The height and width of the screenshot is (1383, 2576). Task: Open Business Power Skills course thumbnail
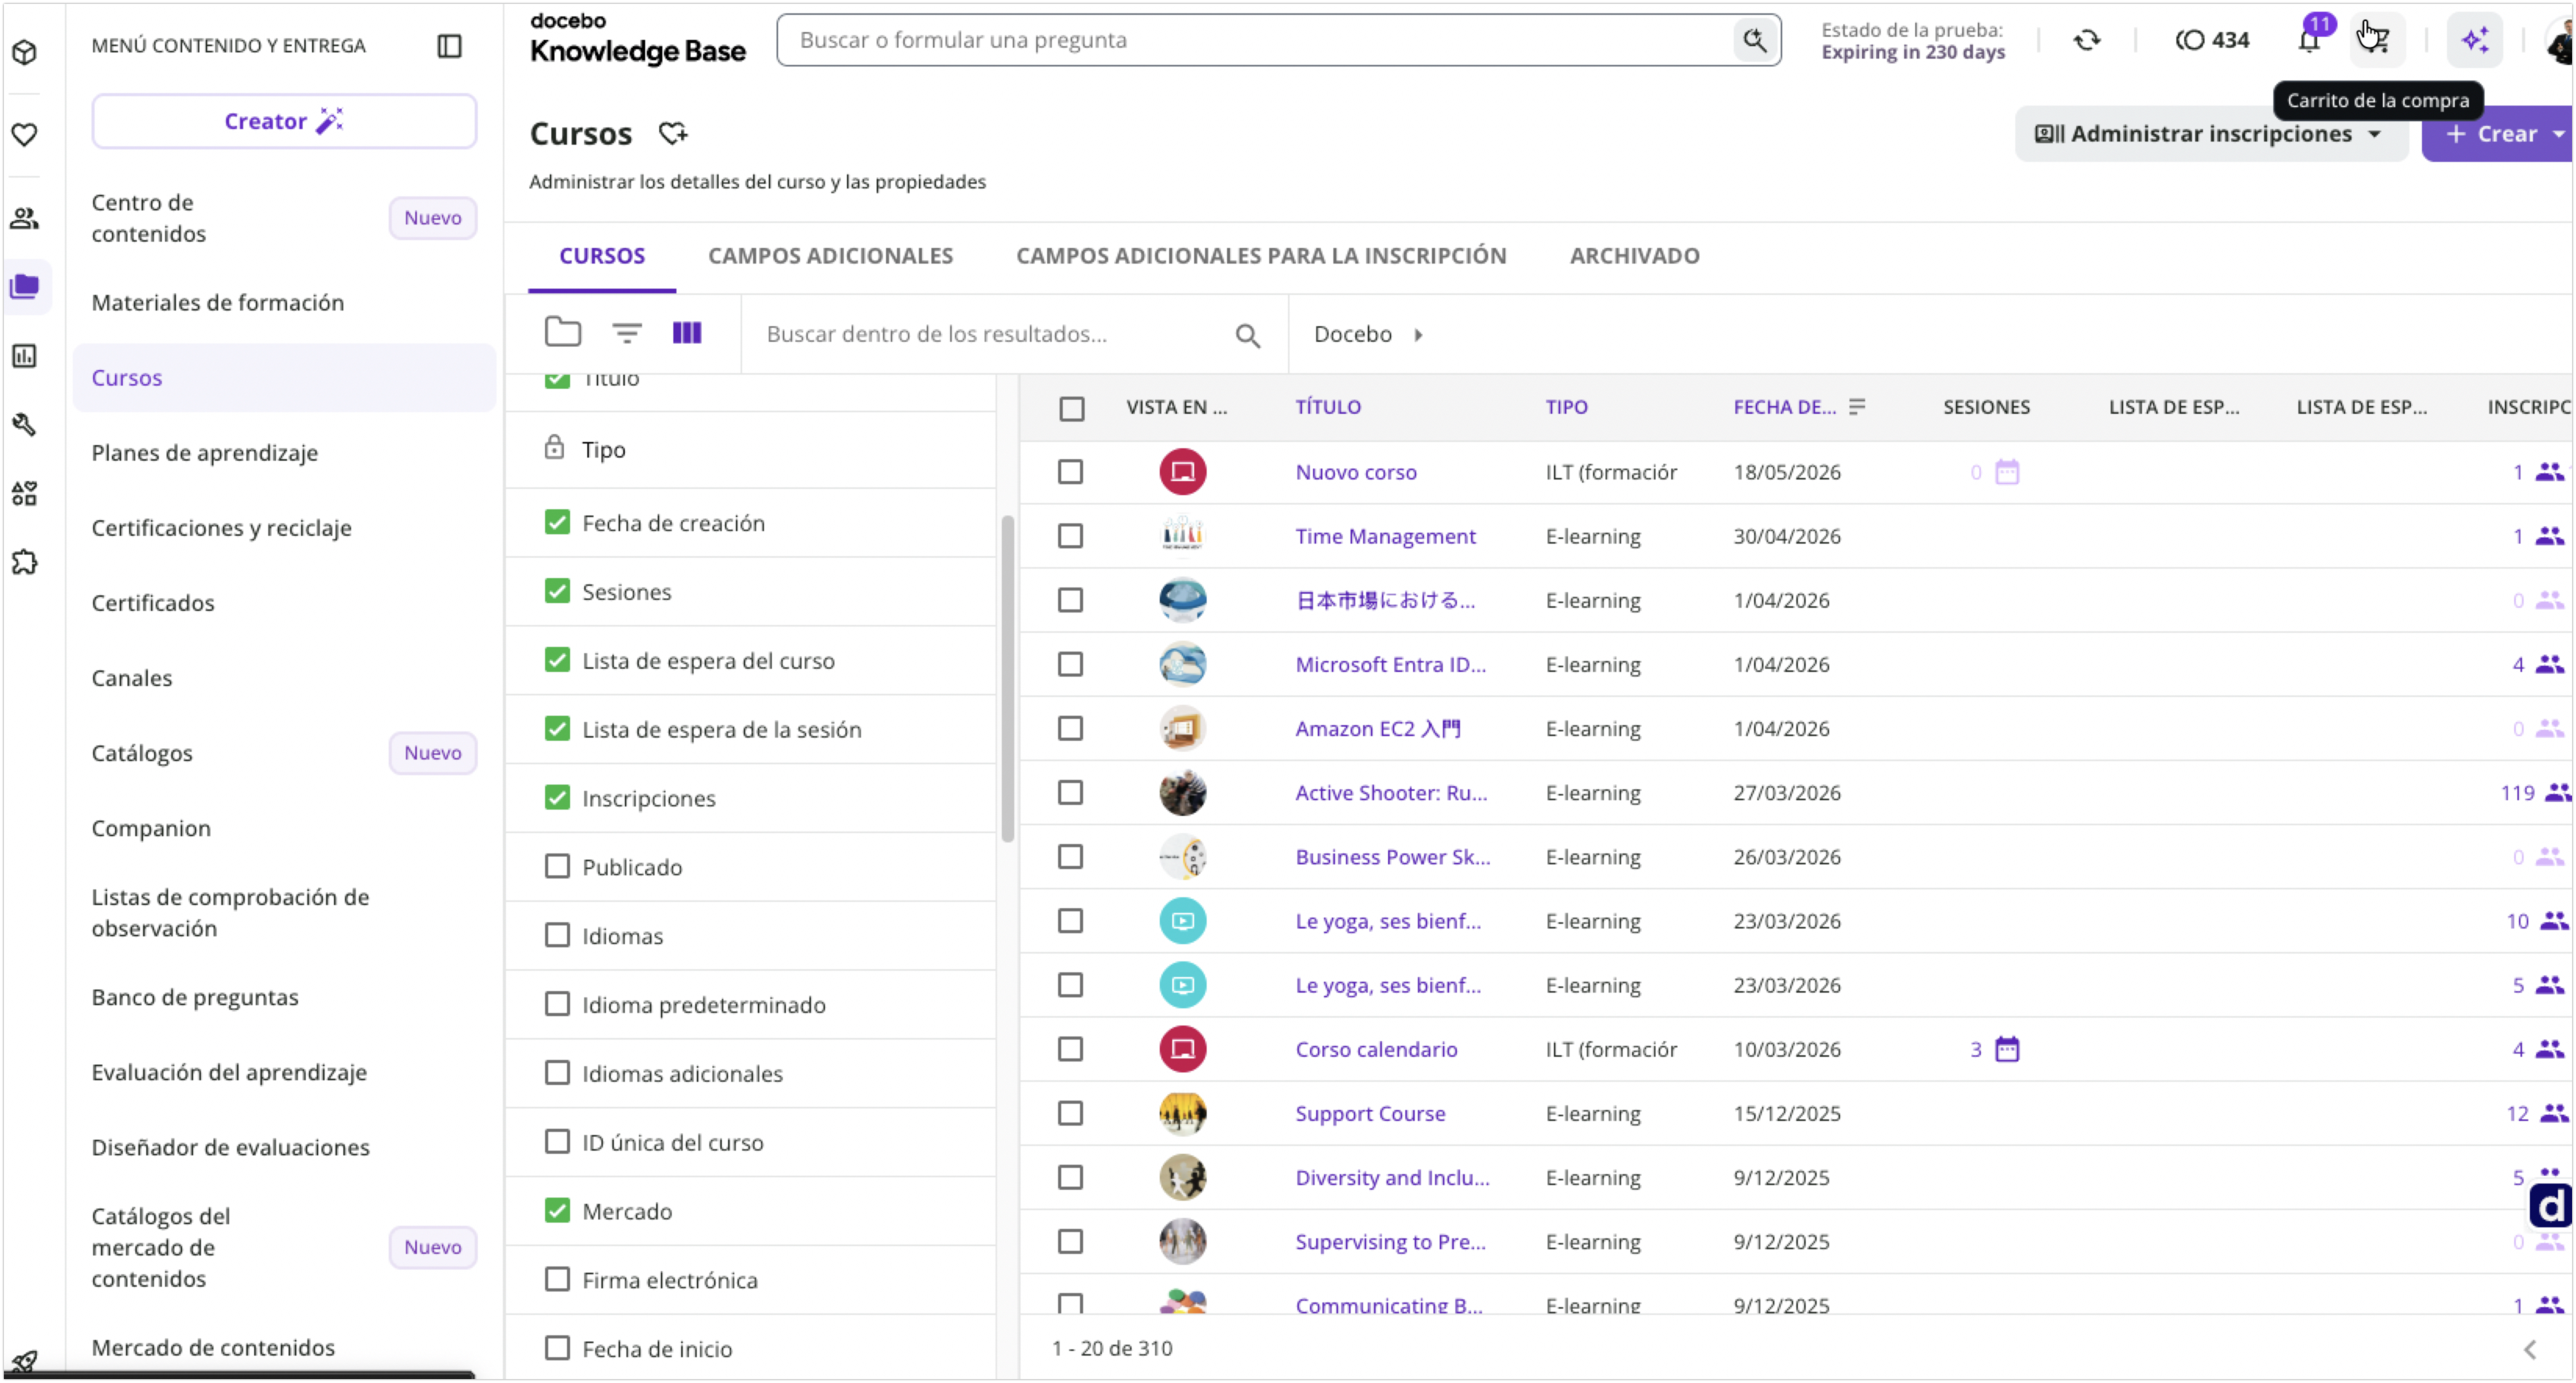(x=1182, y=857)
